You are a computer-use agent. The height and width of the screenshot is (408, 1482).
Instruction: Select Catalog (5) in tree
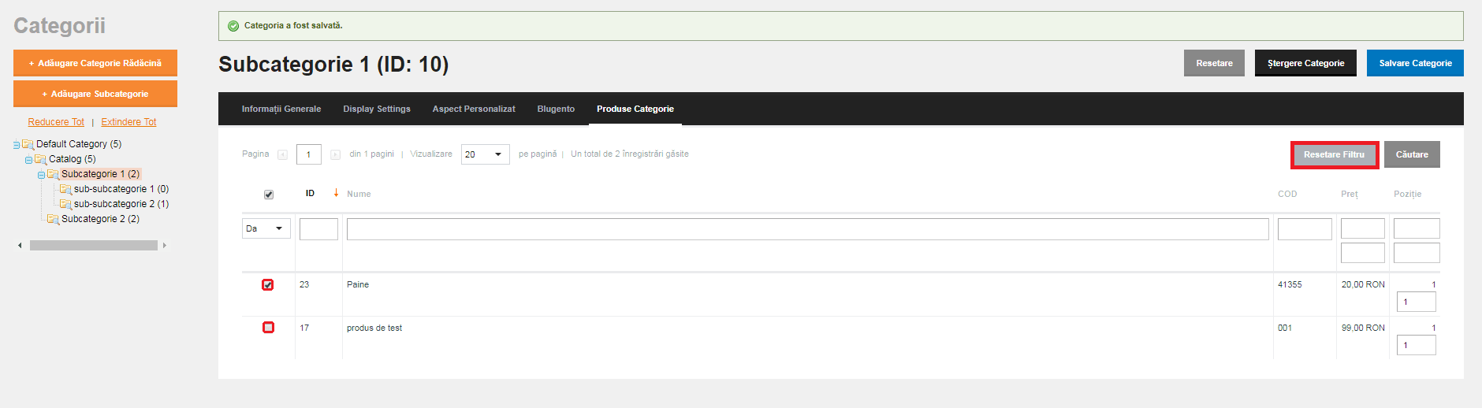[x=73, y=159]
